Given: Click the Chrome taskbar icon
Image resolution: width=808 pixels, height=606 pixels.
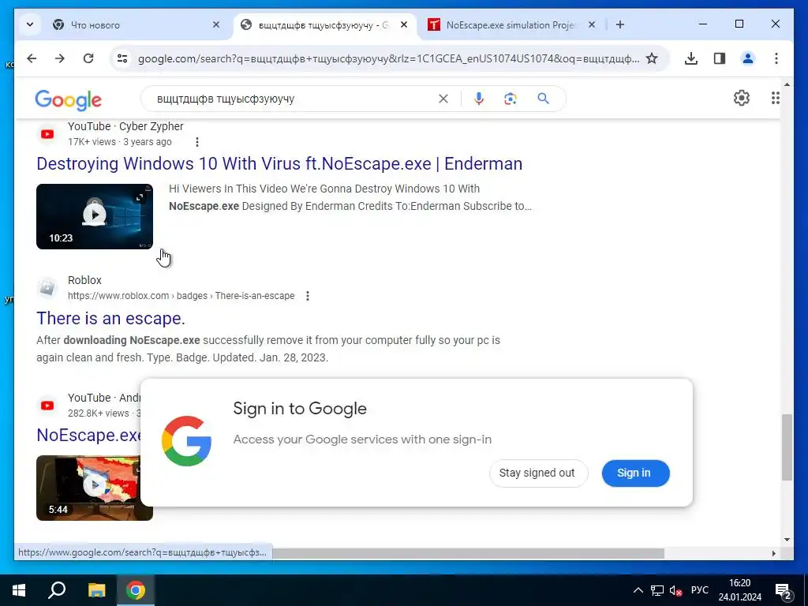Looking at the screenshot, I should tap(136, 590).
